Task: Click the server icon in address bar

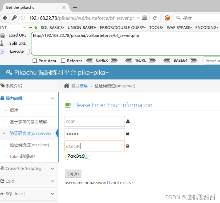Action: click(x=144, y=18)
